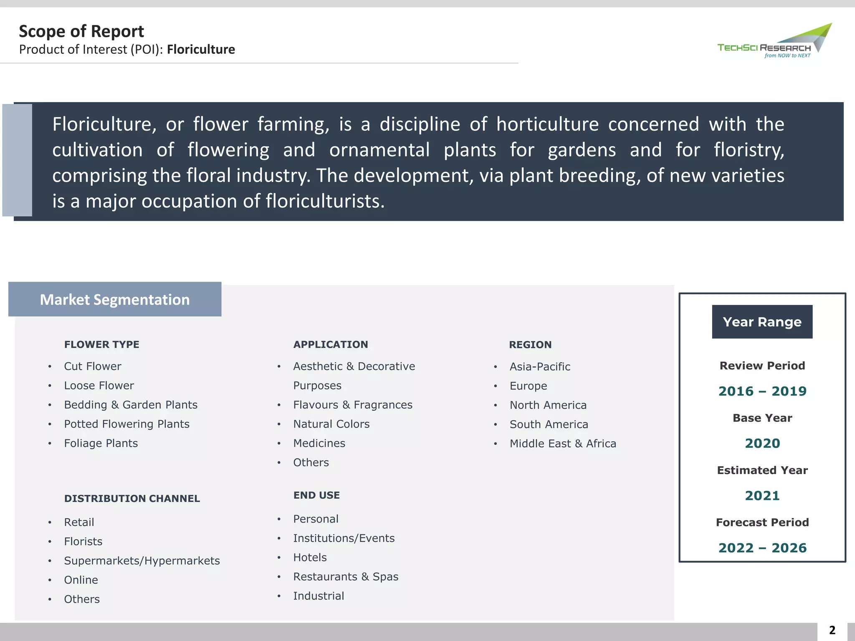The height and width of the screenshot is (641, 855).
Task: Select Asia-Pacific in region list
Action: (540, 367)
